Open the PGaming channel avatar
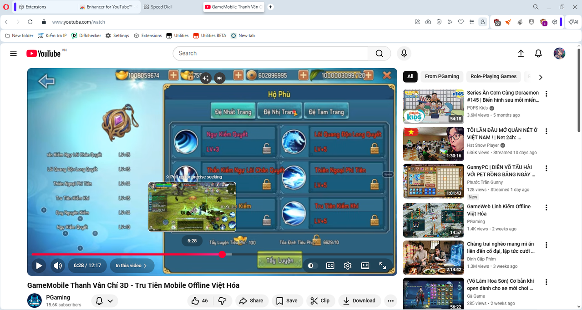The height and width of the screenshot is (310, 582). (x=35, y=301)
